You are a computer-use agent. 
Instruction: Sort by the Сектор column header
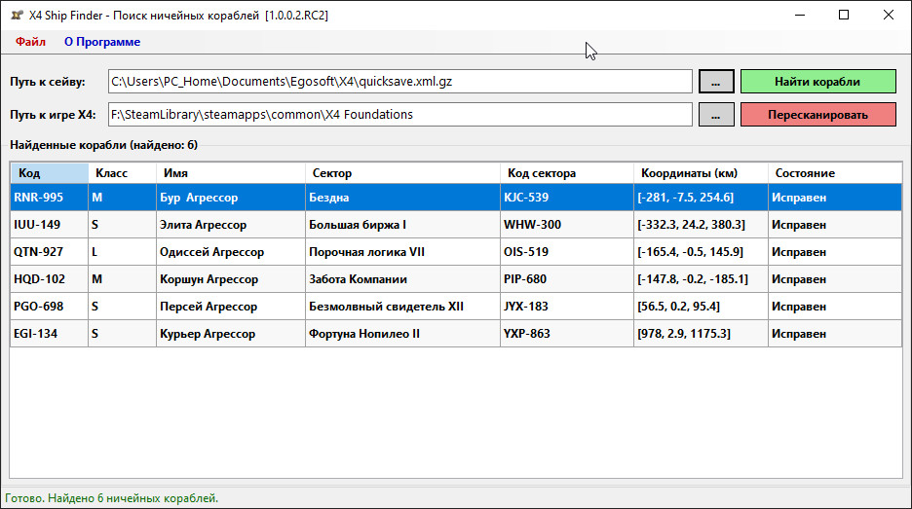click(x=402, y=173)
